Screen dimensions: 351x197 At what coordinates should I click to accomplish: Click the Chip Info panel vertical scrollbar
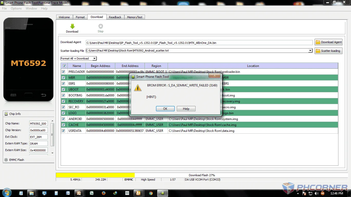(52, 137)
